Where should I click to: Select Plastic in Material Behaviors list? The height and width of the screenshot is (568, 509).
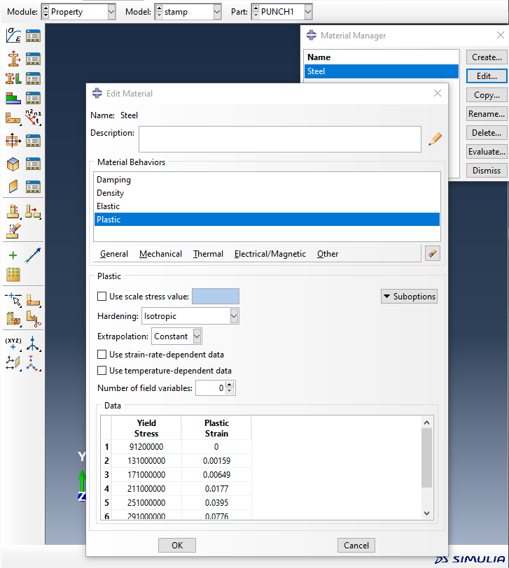[x=267, y=219]
